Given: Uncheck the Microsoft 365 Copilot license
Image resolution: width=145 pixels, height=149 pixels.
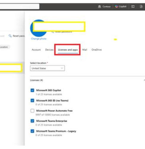Looking at the screenshot, I should [32, 90].
